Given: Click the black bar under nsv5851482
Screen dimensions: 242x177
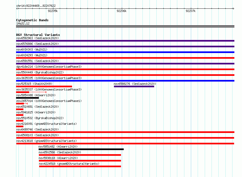Looking at the screenshot, I should [81, 149].
